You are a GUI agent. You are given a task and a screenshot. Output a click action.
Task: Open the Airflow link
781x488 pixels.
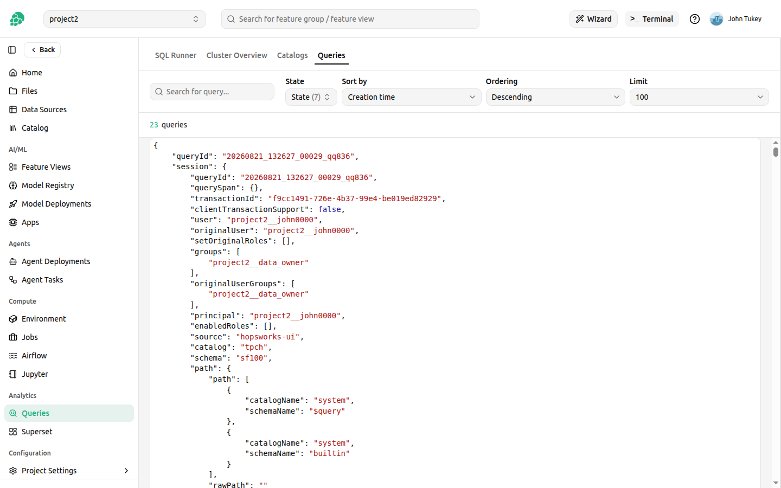(69, 356)
